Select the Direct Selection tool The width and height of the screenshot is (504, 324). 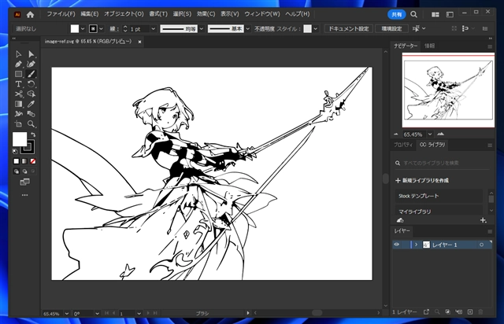31,53
